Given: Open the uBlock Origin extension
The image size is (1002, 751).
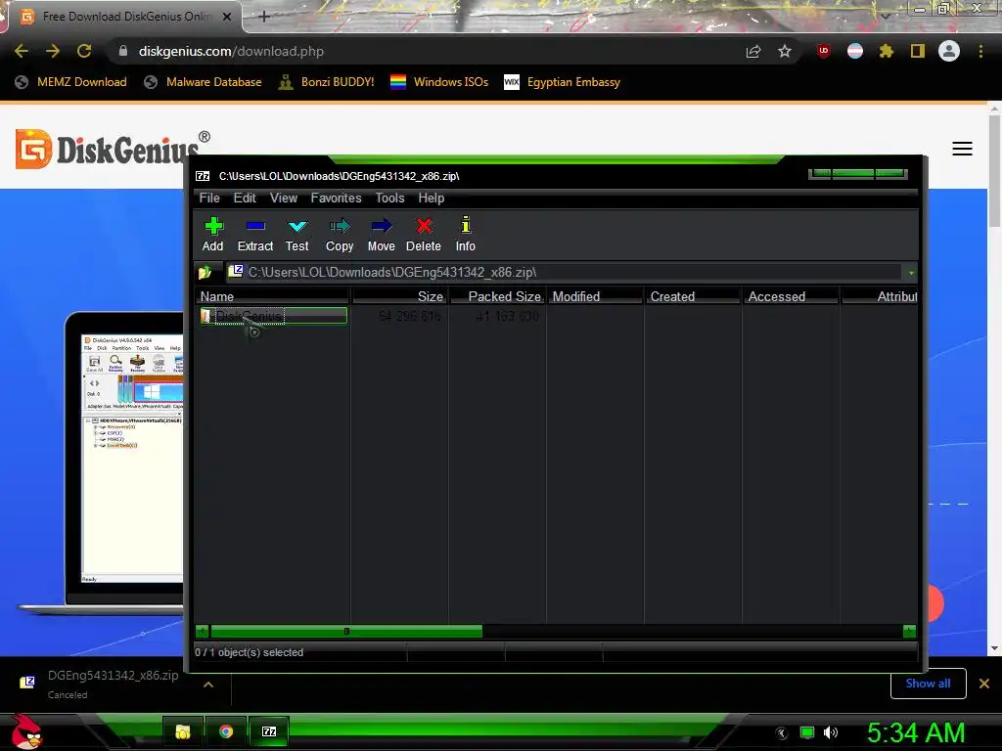Looking at the screenshot, I should 824,51.
